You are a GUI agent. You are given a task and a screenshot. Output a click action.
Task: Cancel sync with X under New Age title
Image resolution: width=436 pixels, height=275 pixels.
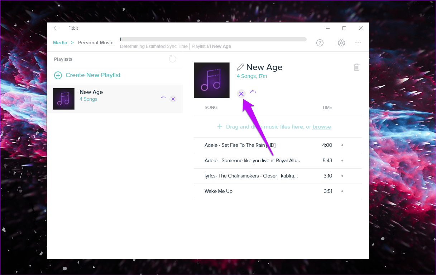[241, 94]
